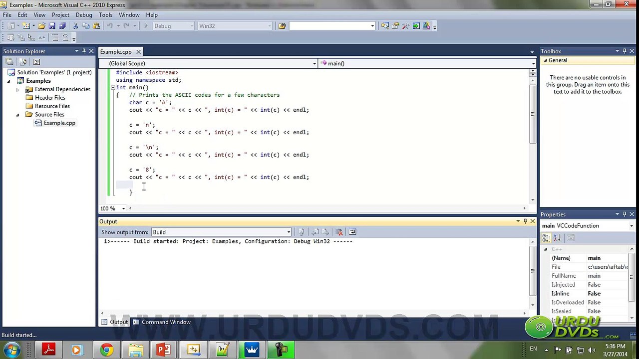Click the Add New Item toolbar icon

pyautogui.click(x=26, y=26)
